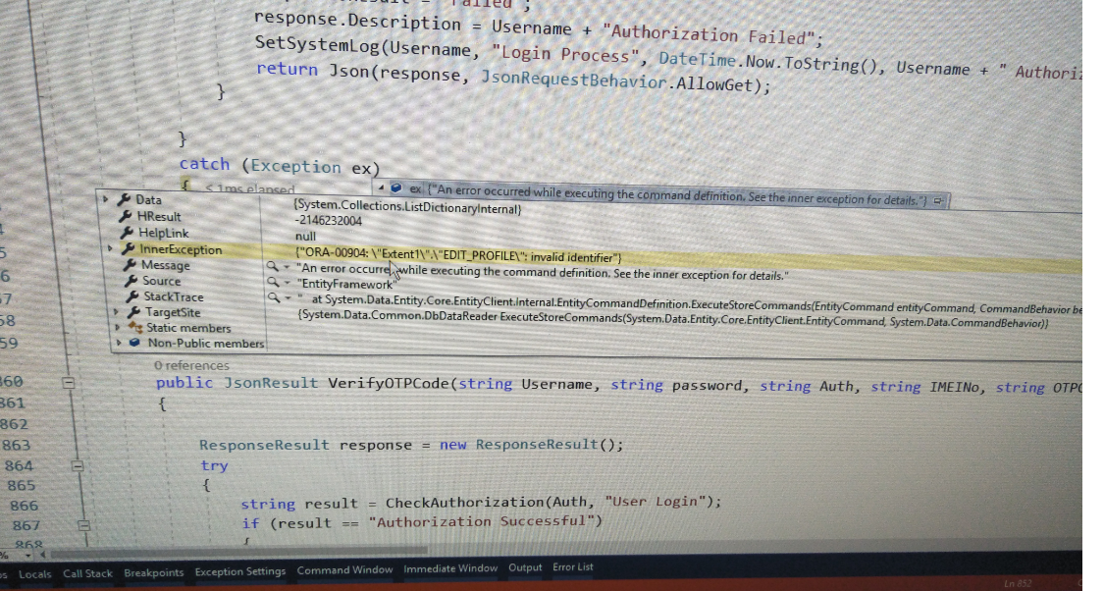1104x591 pixels.
Task: Click the catch keyword in code
Action: click(204, 164)
